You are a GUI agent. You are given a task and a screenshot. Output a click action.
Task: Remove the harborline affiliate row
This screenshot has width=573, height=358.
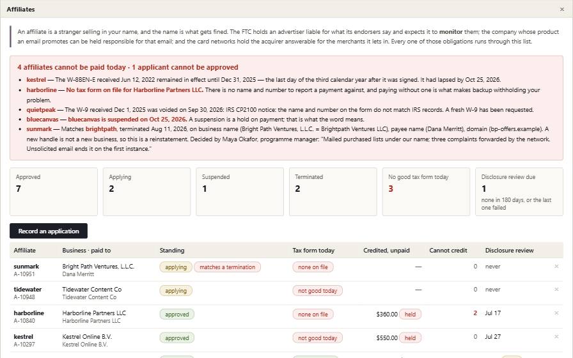click(556, 313)
